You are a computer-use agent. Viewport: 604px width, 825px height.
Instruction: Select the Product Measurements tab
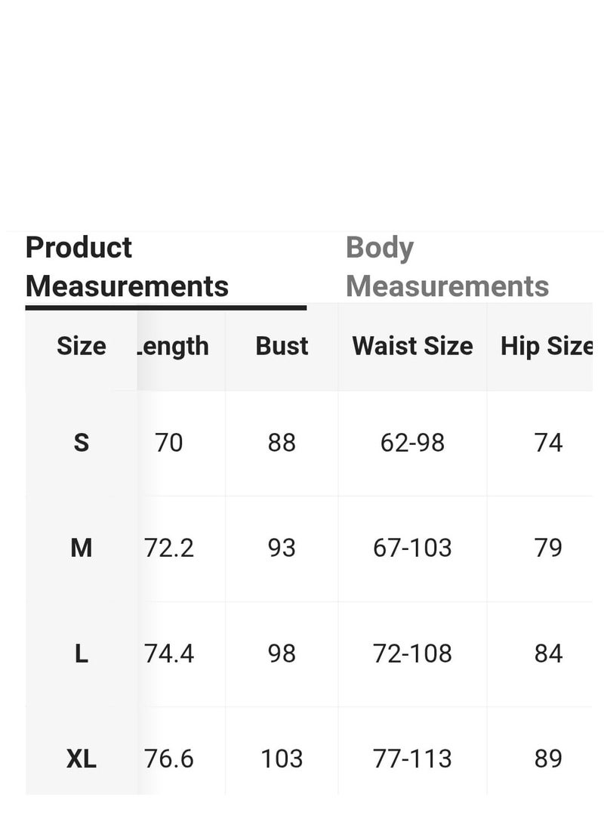point(127,267)
